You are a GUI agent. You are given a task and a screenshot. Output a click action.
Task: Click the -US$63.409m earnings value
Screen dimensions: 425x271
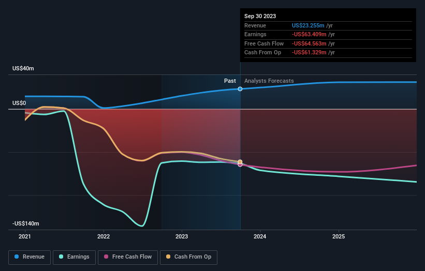tap(309, 34)
